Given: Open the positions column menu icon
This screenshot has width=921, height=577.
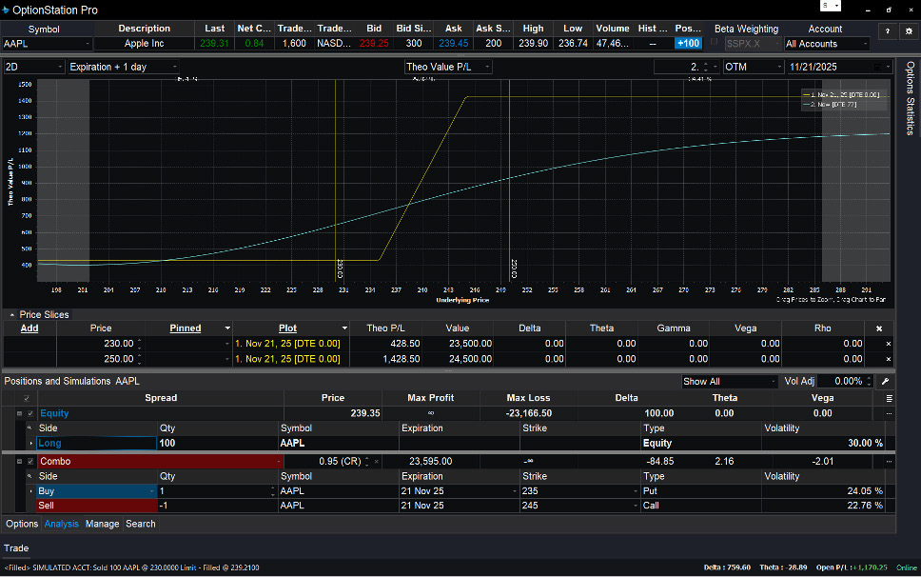Looking at the screenshot, I should coord(889,398).
